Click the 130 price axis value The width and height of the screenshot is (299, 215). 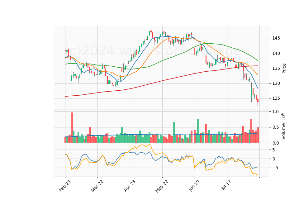click(276, 84)
